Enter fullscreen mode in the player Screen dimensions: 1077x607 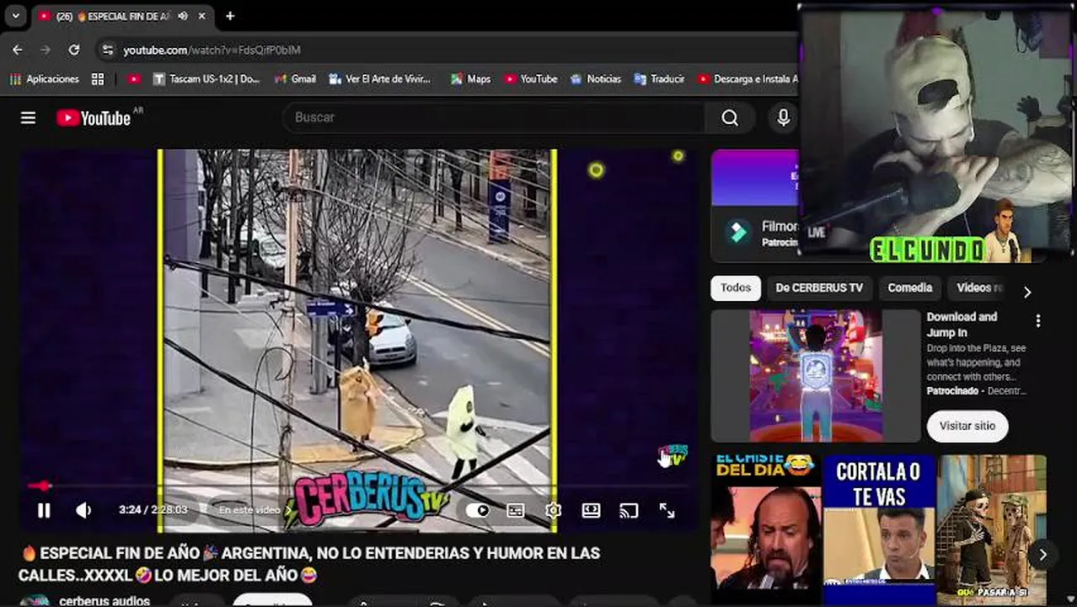tap(667, 511)
